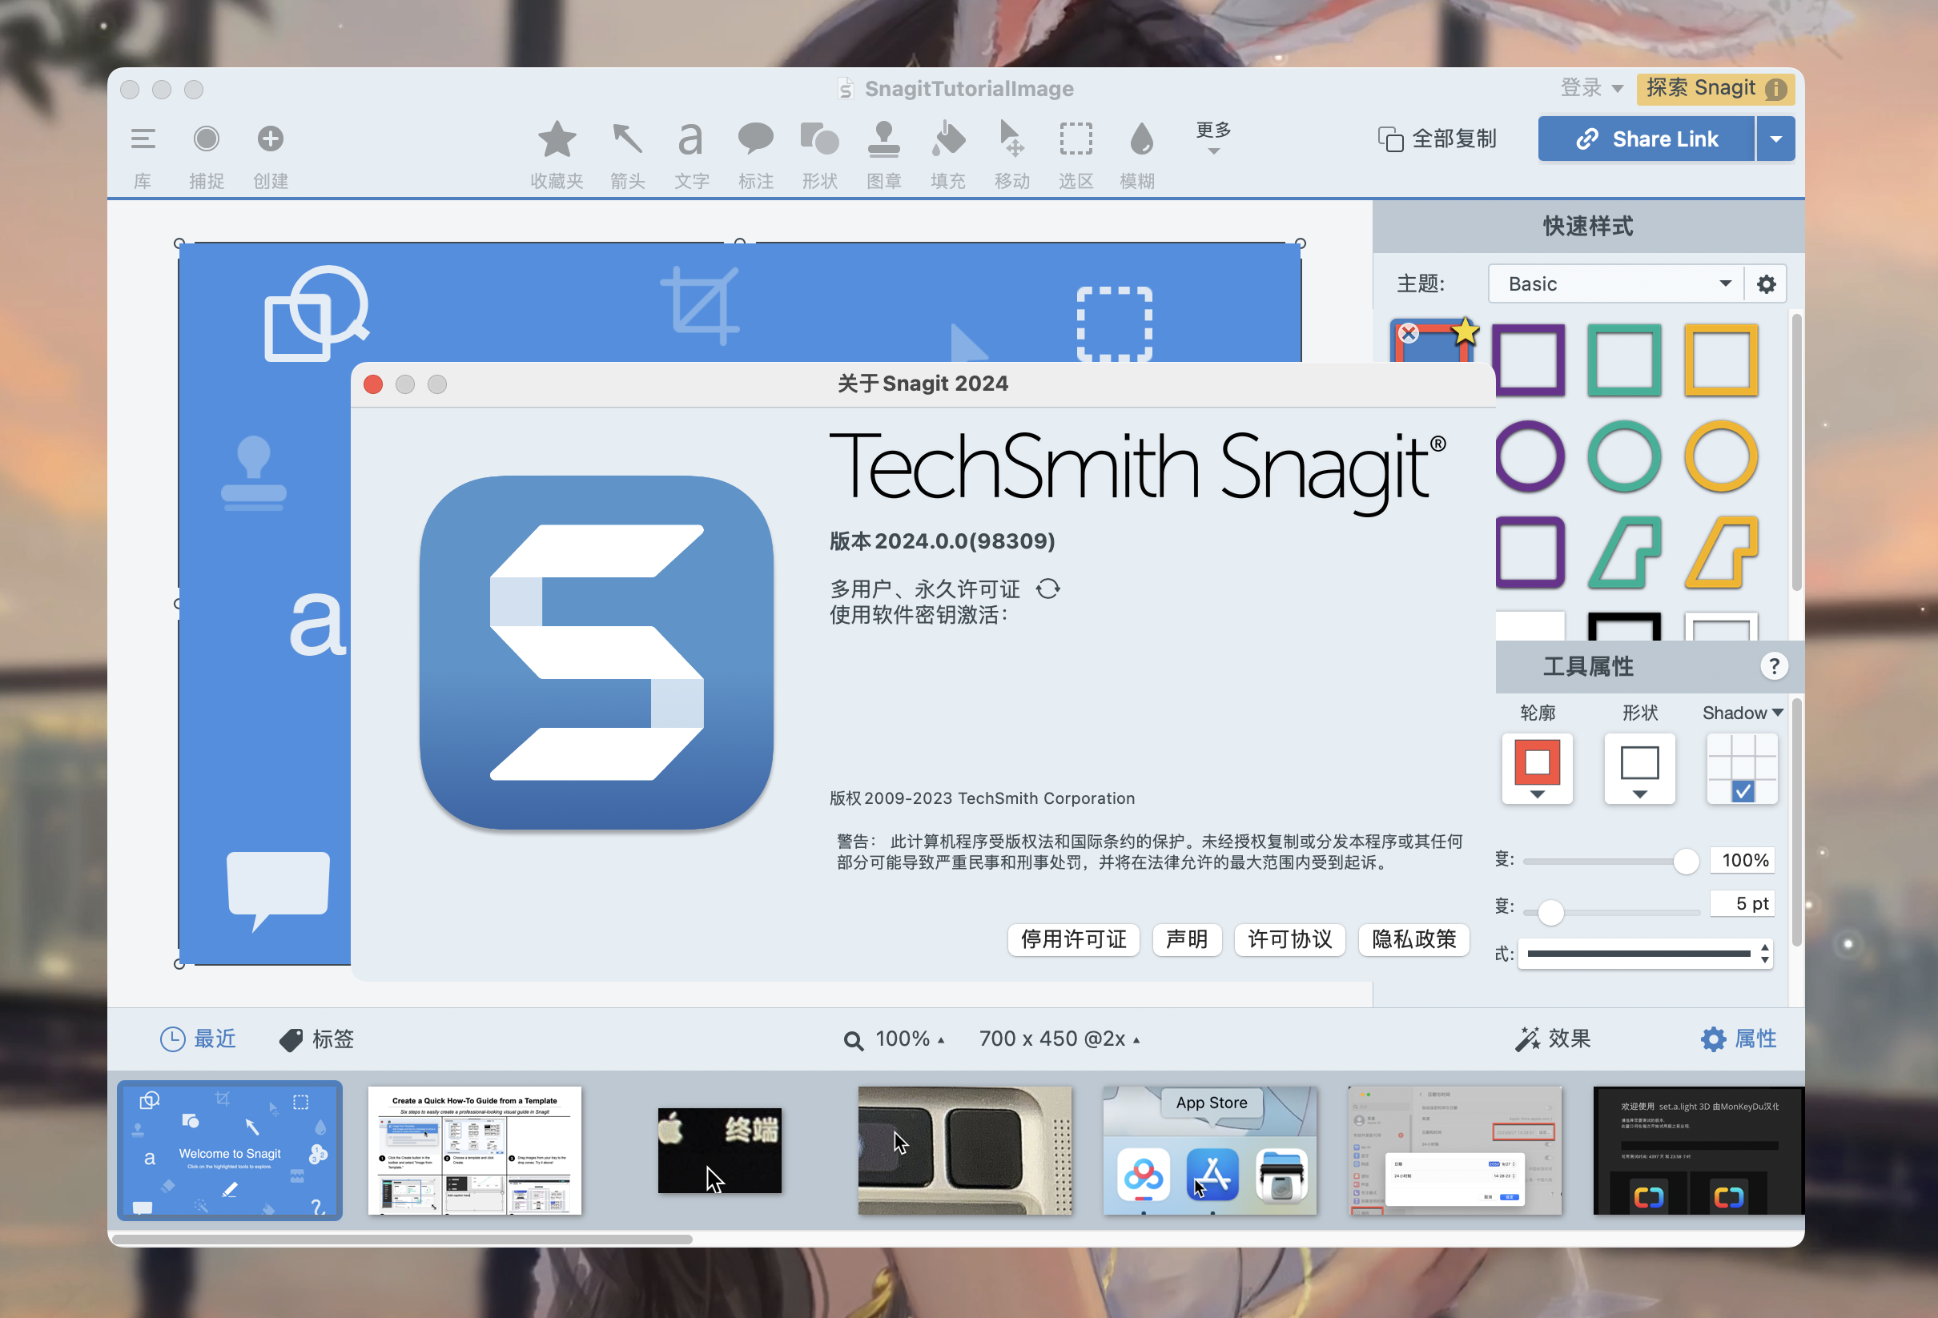The height and width of the screenshot is (1318, 1938).
Task: Select the Arrow tool
Action: pyautogui.click(x=627, y=139)
